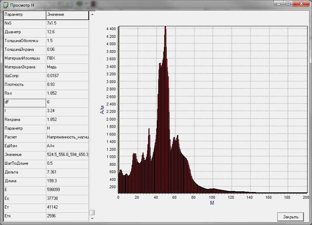Click the scrollbar thumb in the parameter list
The image size is (312, 225).
tap(92, 212)
